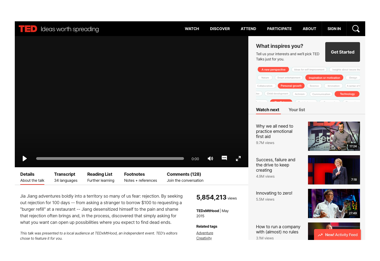Click 'What inspires you?' heading
This screenshot has width=380, height=261.
click(x=280, y=46)
